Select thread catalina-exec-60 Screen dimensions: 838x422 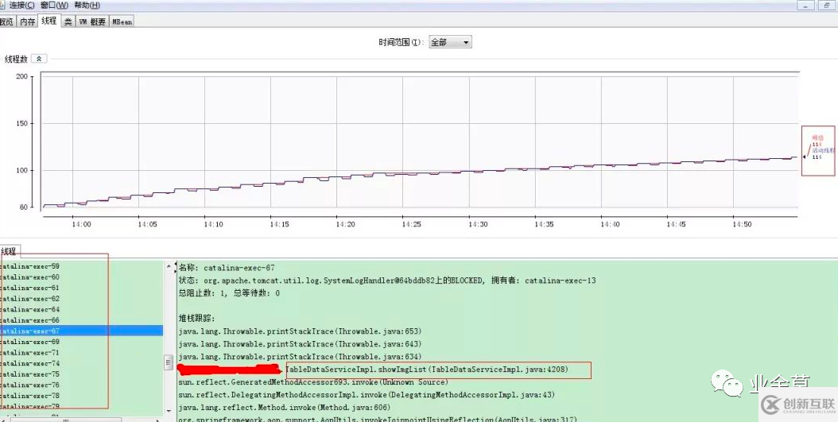(x=81, y=277)
